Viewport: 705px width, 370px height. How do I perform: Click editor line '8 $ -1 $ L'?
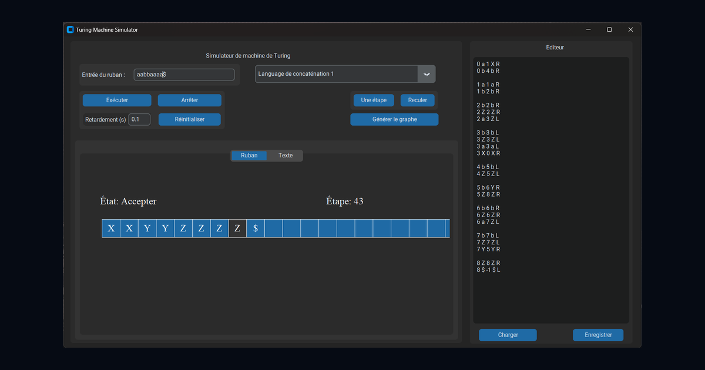tap(489, 270)
